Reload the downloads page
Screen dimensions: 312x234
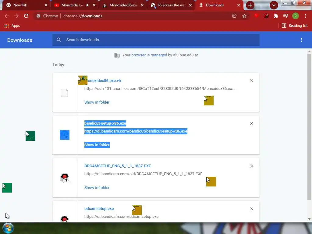(26, 16)
